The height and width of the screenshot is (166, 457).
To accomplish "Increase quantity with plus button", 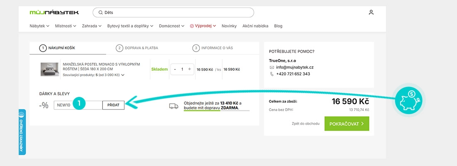I will (189, 69).
